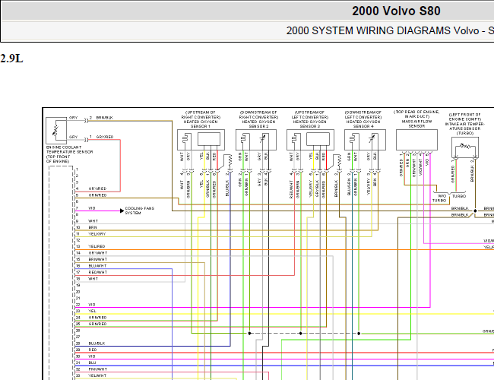Click the 'YEL' wire label at pin 23
This screenshot has width=494, height=380.
[92, 311]
